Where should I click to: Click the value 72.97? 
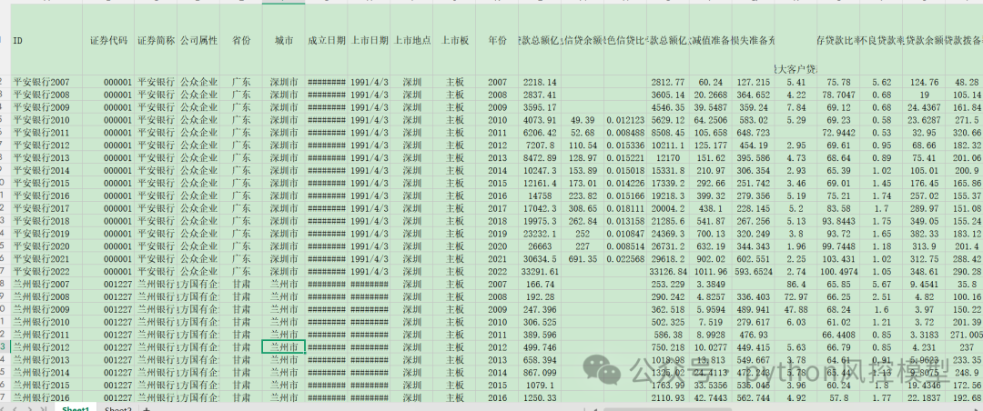pos(796,296)
